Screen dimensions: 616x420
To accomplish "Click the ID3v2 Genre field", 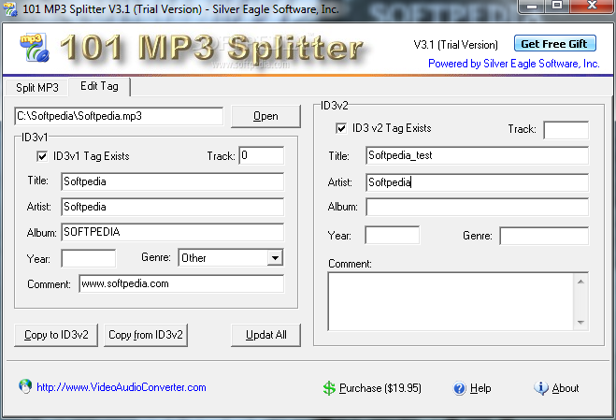I will click(x=544, y=236).
